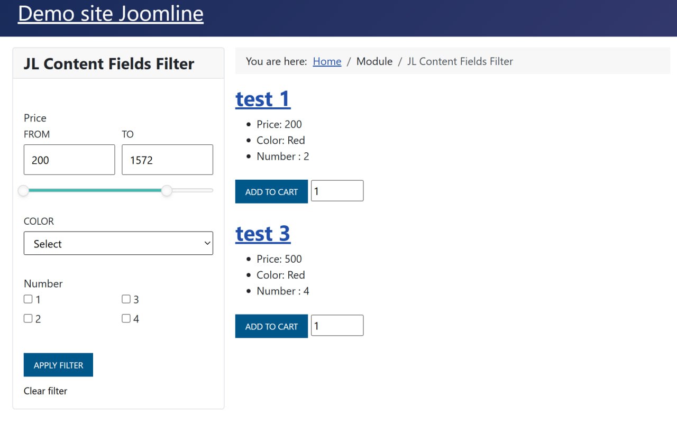Add test 1 to cart
Viewport: 677px width, 424px height.
click(x=271, y=191)
